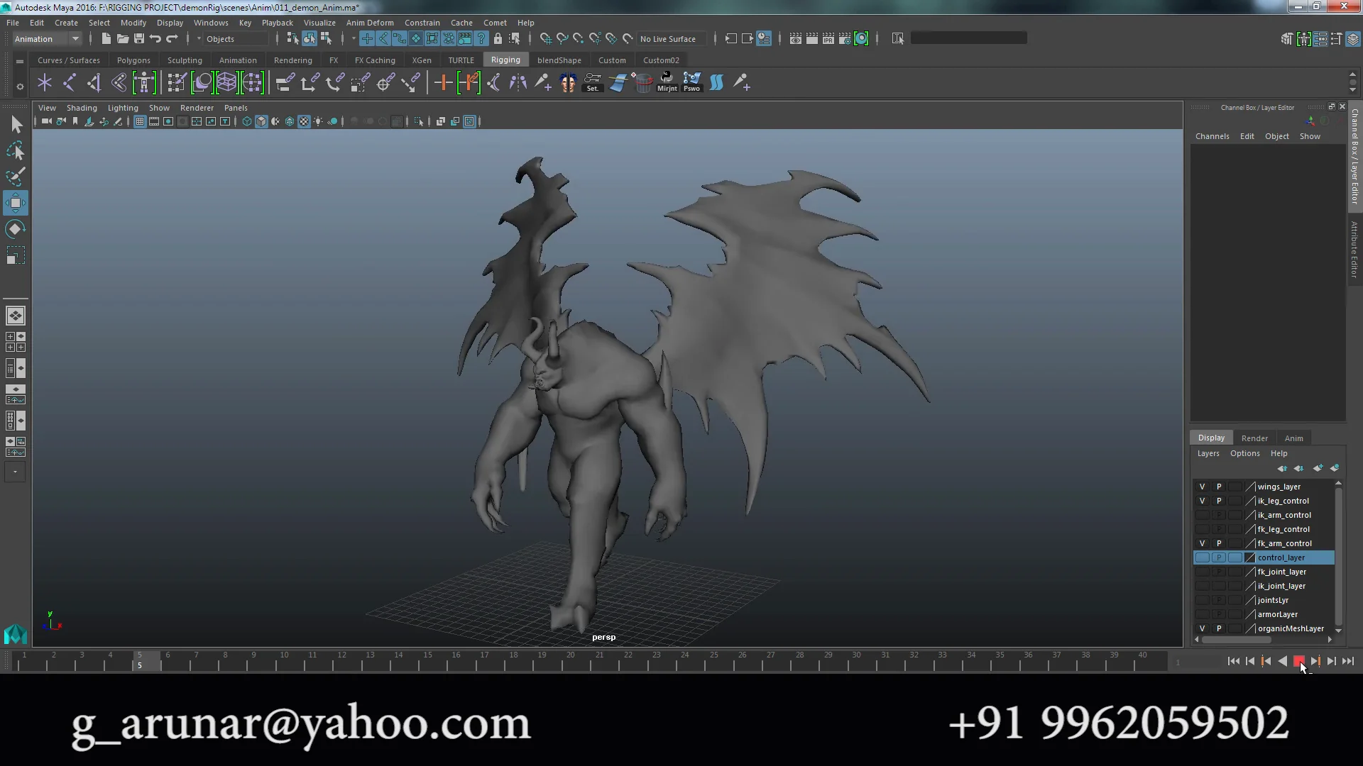Viewport: 1363px width, 766px height.
Task: Click frame 20 on the time slider
Action: click(x=571, y=662)
